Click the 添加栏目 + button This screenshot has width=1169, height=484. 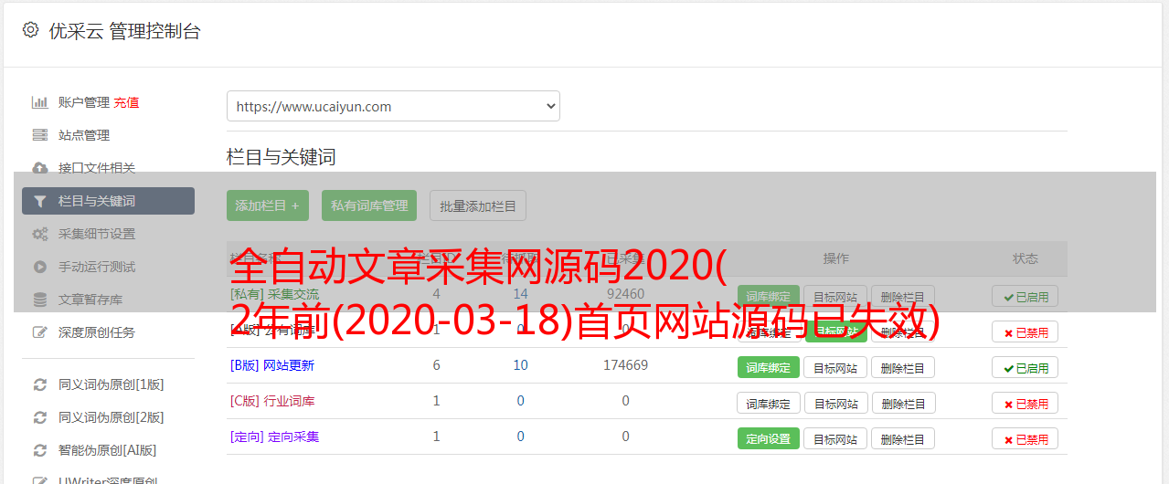coord(268,205)
